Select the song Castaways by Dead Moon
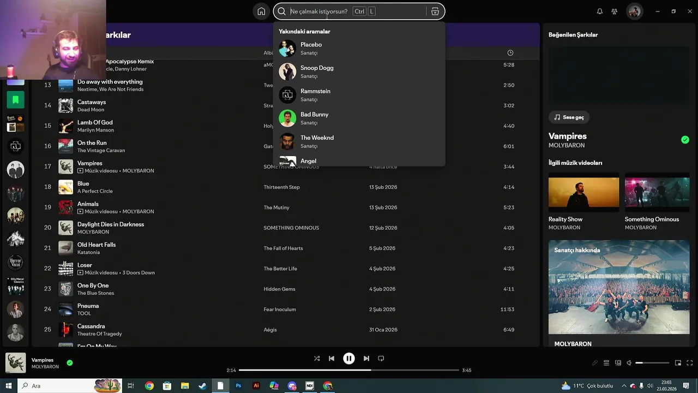Image resolution: width=698 pixels, height=393 pixels. pos(286,105)
